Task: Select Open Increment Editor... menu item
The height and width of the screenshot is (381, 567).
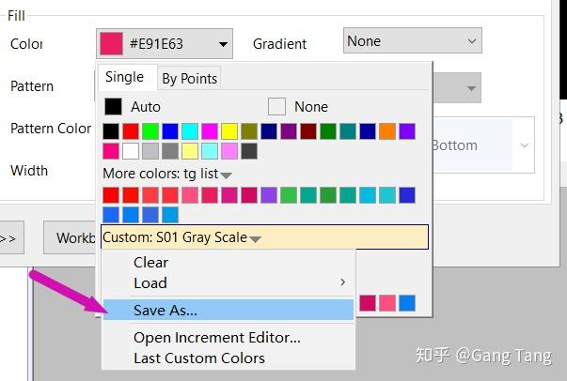Action: [x=216, y=338]
